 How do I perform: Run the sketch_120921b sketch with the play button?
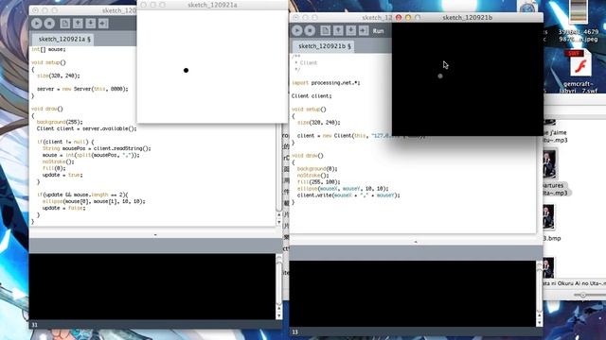click(x=296, y=30)
